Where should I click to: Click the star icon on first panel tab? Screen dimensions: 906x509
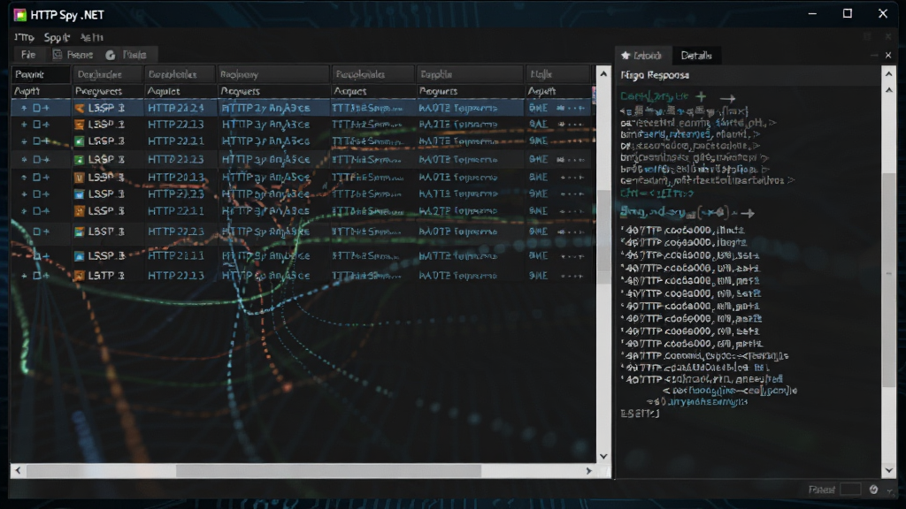point(626,56)
